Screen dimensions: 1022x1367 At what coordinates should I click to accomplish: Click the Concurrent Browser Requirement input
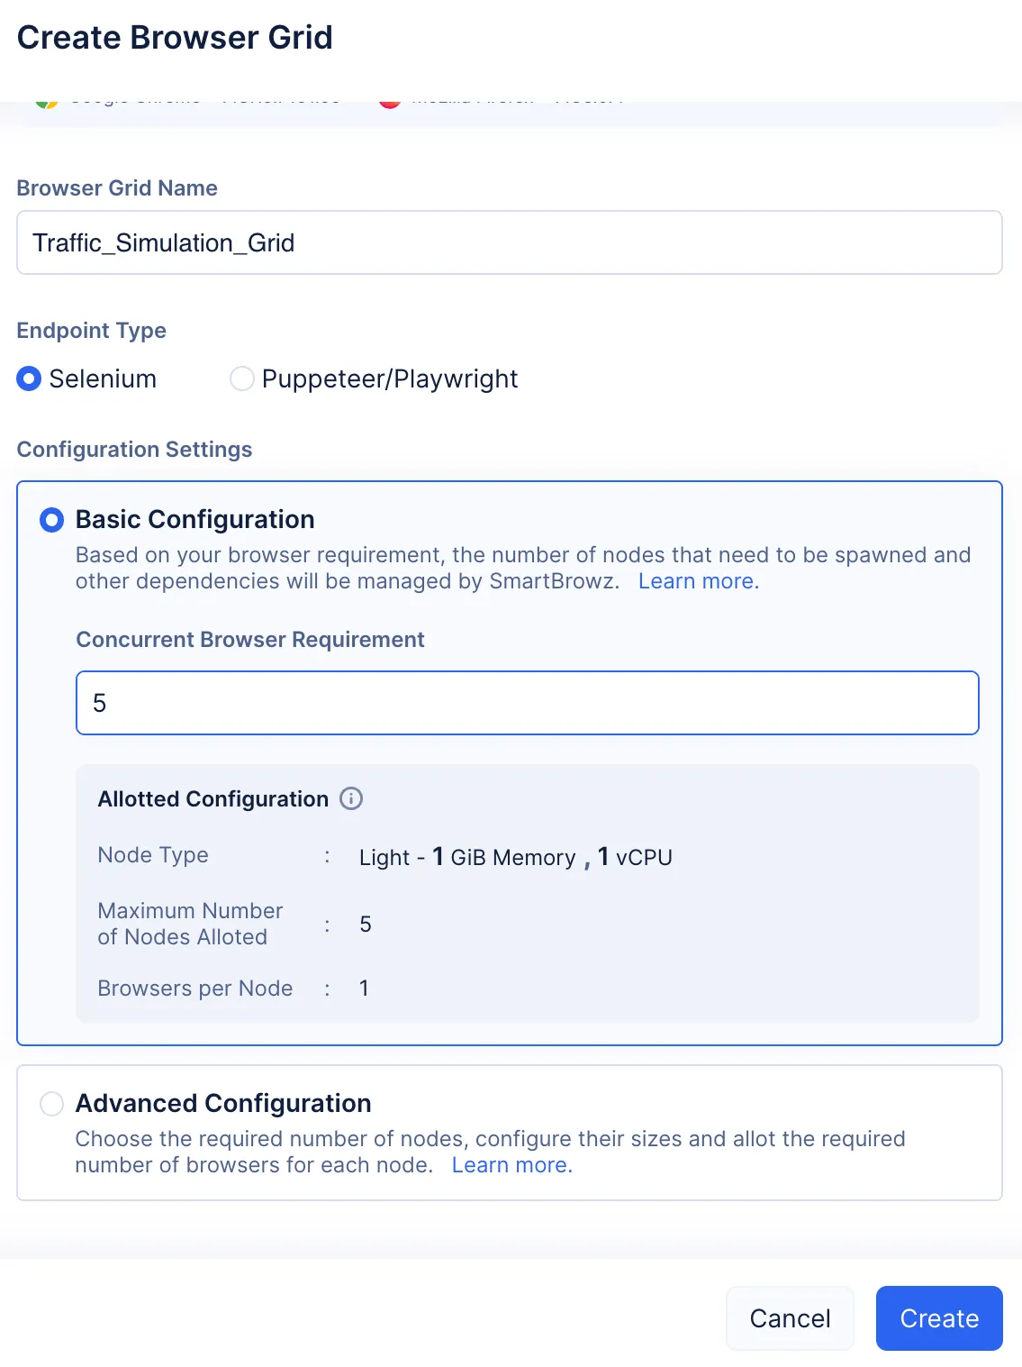[x=527, y=703]
